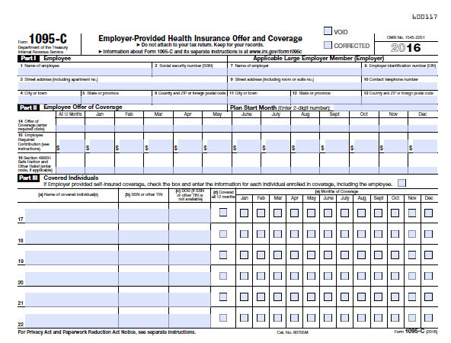The height and width of the screenshot is (343, 451).
Task: Click Employee Required Contribution All 12 Months field
Action: coord(72,146)
